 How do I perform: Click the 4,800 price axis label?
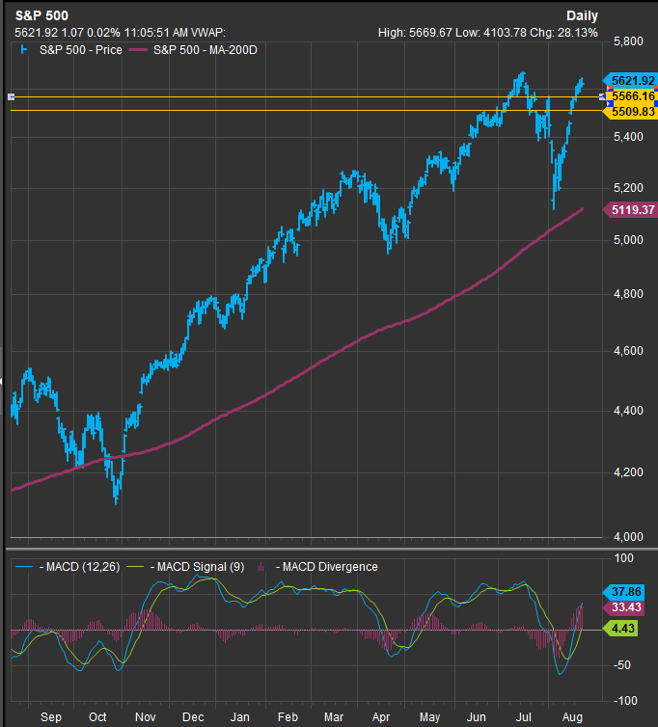pos(628,294)
